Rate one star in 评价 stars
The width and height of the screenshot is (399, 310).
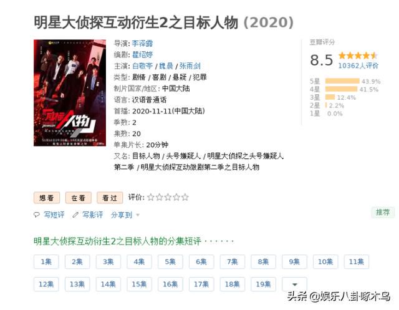(151, 197)
